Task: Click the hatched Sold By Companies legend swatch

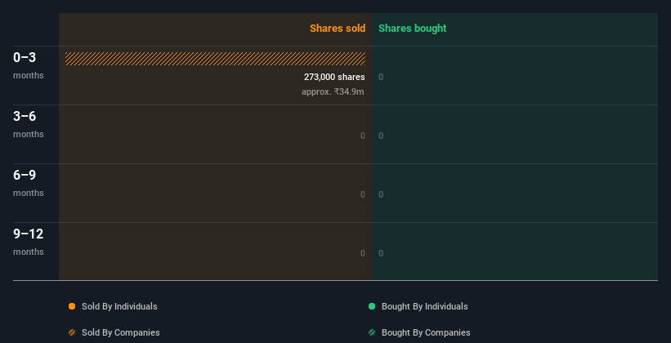Action: [72, 332]
